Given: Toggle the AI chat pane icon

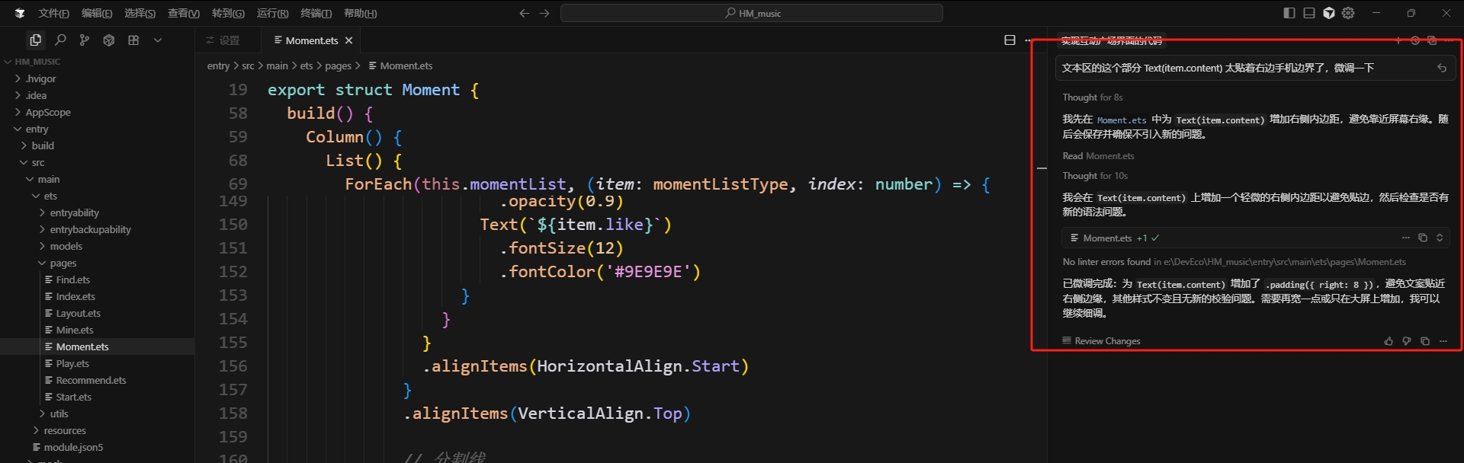Looking at the screenshot, I should tap(1329, 13).
